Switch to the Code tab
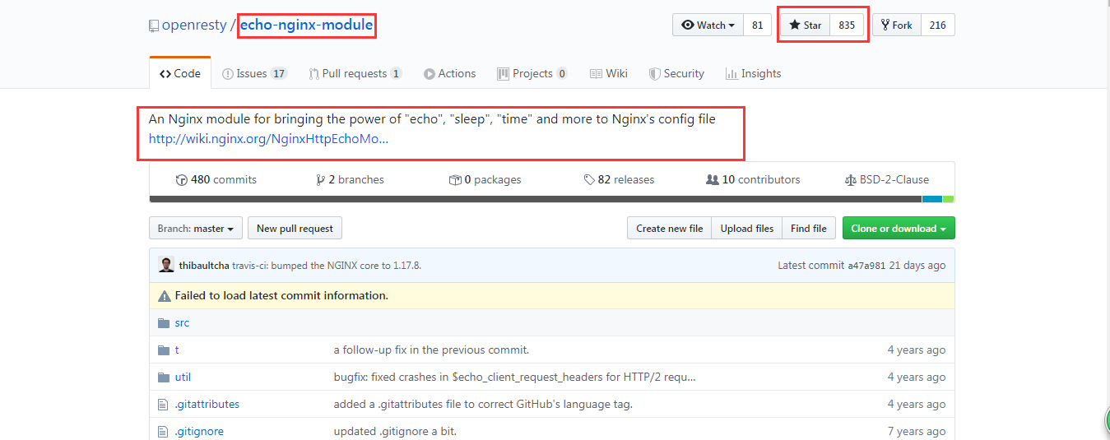This screenshot has width=1110, height=440. point(180,73)
